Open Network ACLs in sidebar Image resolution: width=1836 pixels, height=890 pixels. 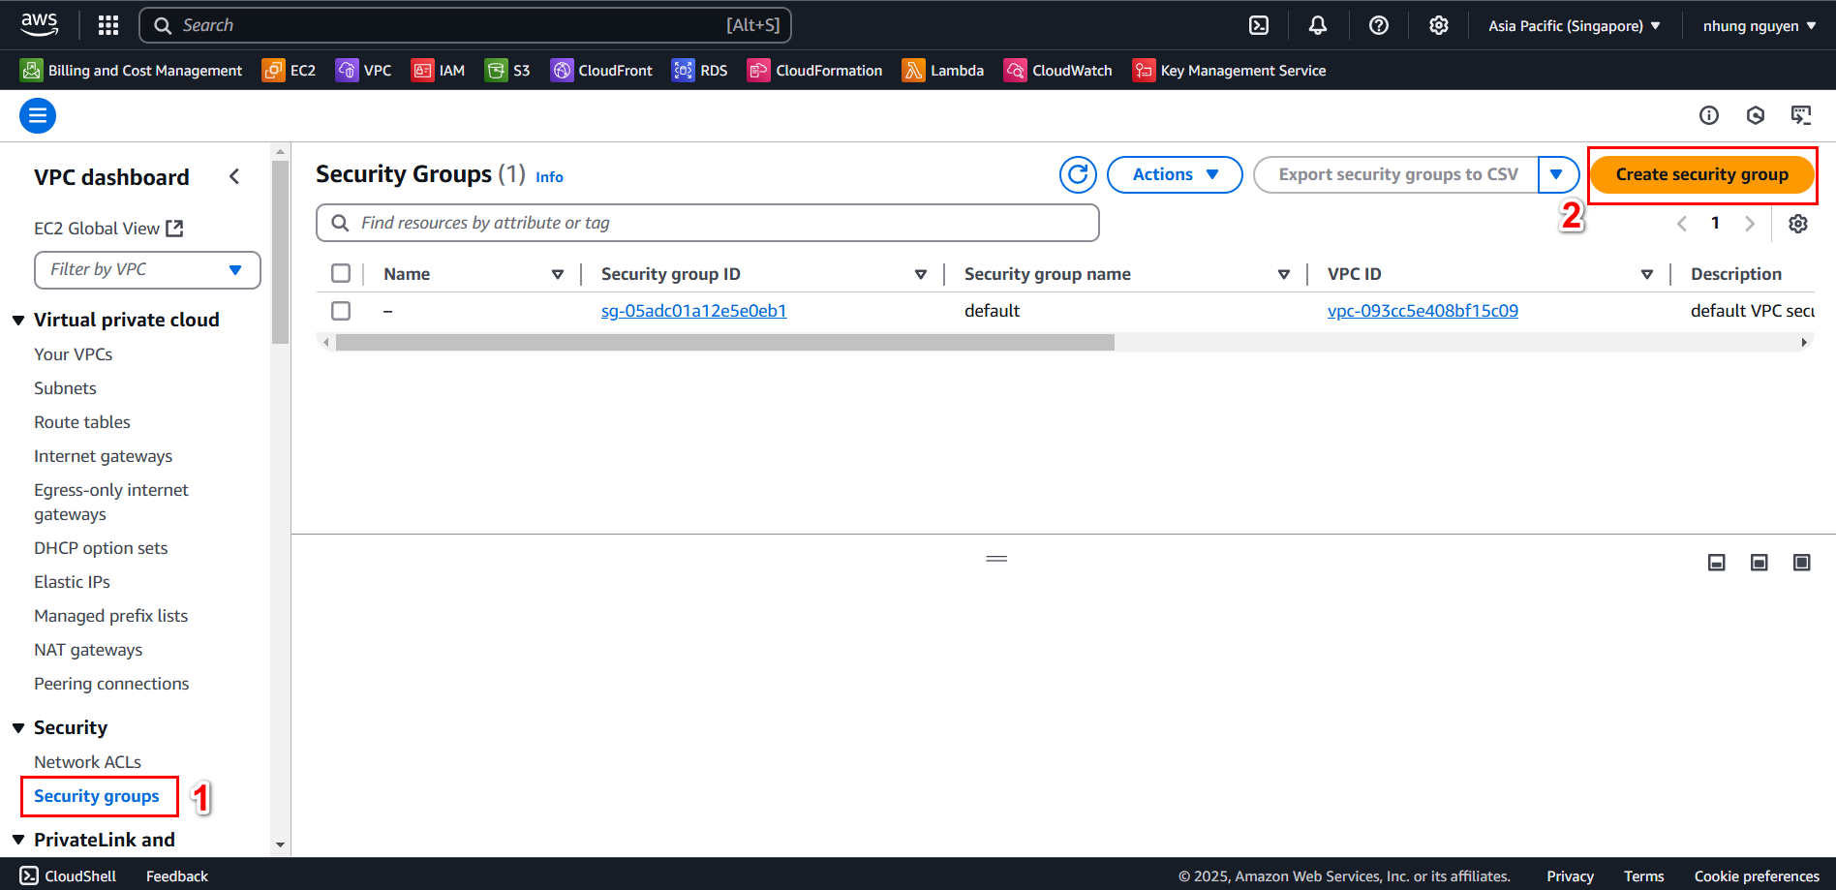coord(87,762)
